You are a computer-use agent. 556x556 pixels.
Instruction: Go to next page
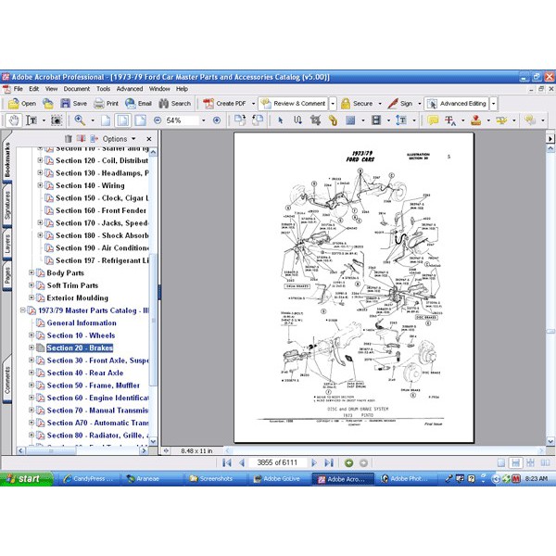click(313, 462)
